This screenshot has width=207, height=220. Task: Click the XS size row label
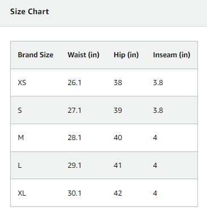(x=22, y=83)
